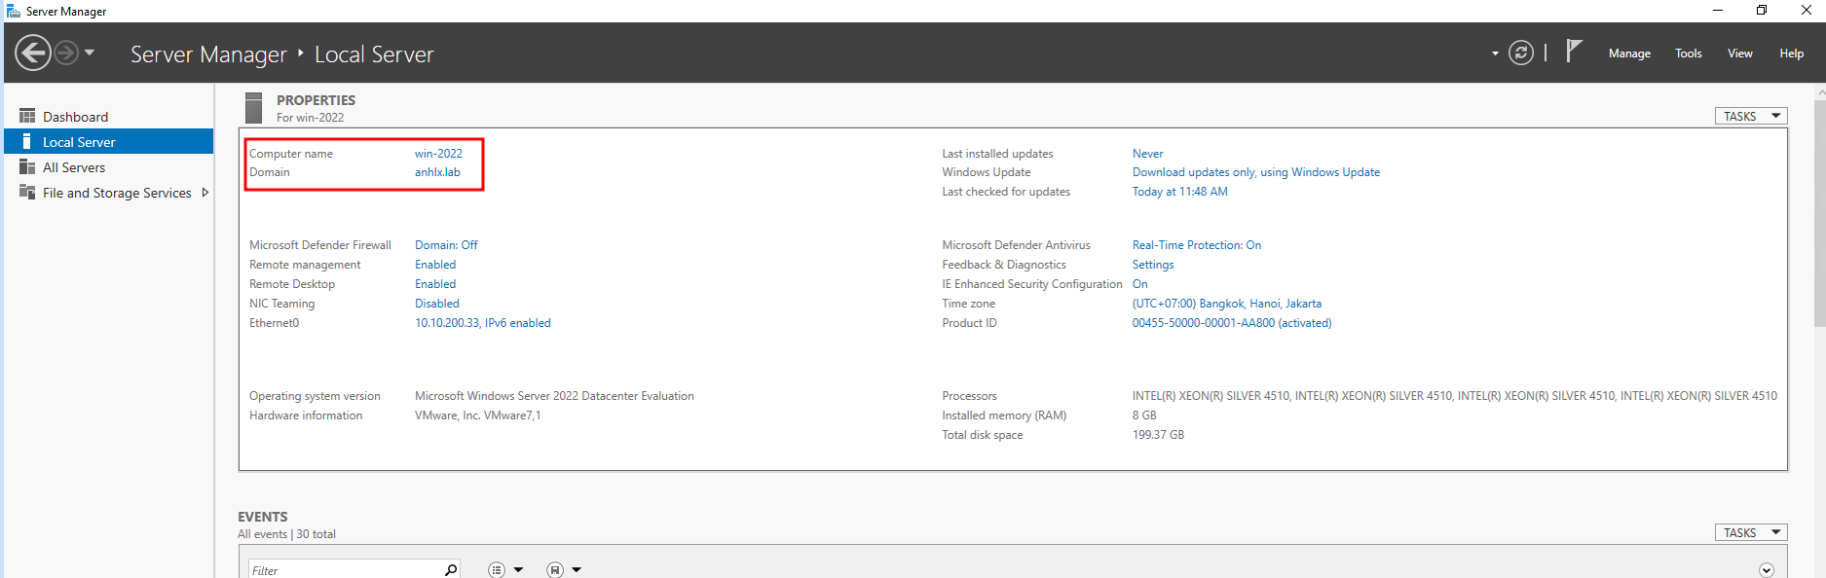
Task: Open the Tools menu
Action: (1688, 54)
